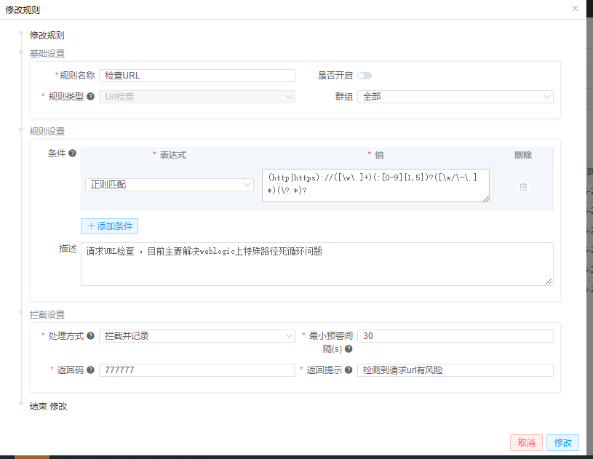Click the 规则设置 step label
Image resolution: width=593 pixels, height=459 pixels.
[47, 132]
